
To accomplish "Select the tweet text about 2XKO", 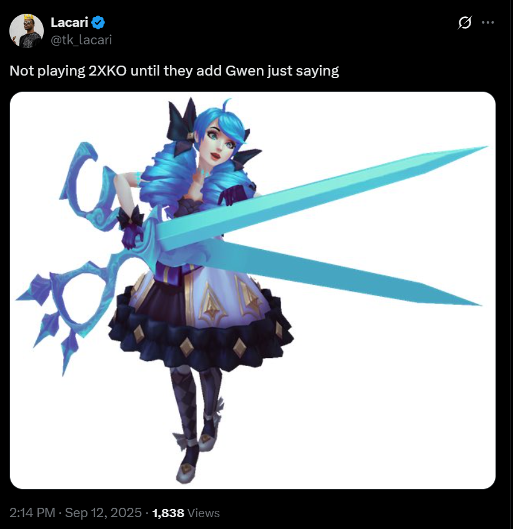I will 174,71.
